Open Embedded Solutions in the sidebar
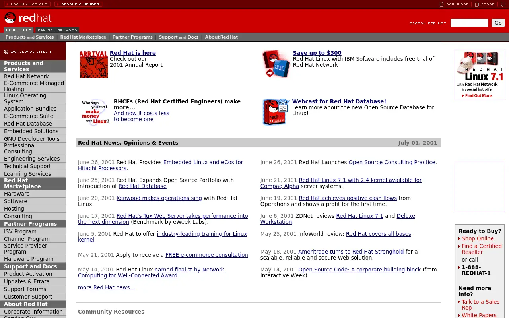This screenshot has width=509, height=318. [x=31, y=131]
